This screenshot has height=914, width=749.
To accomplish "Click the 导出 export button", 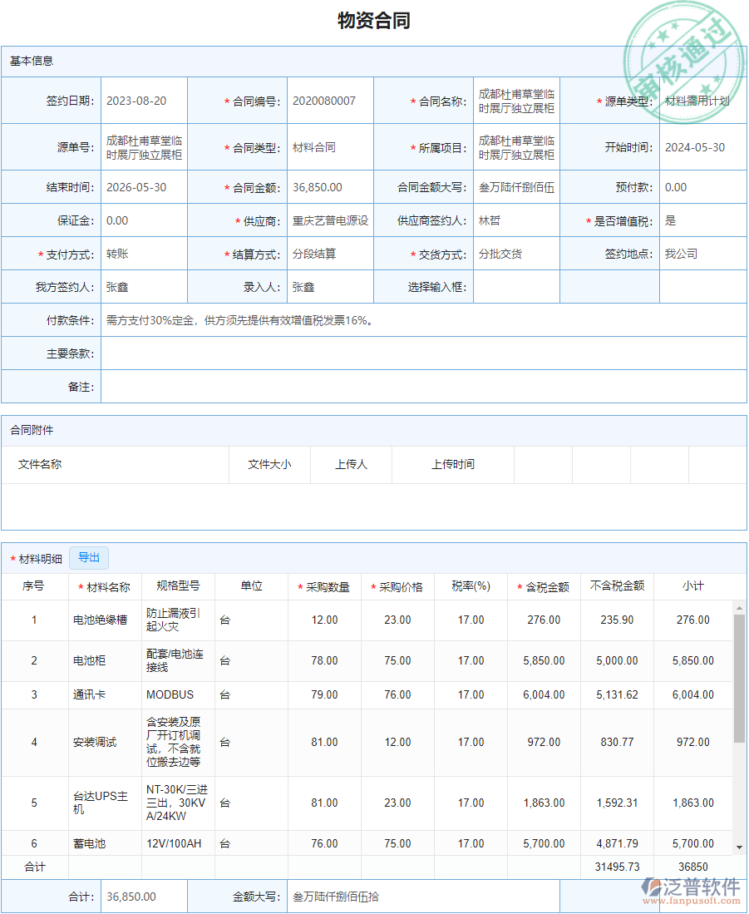I will click(x=89, y=557).
